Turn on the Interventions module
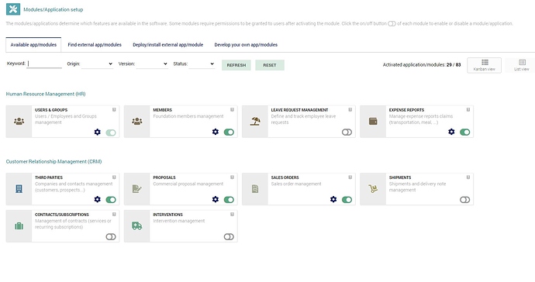The height and width of the screenshot is (282, 535). (x=229, y=236)
